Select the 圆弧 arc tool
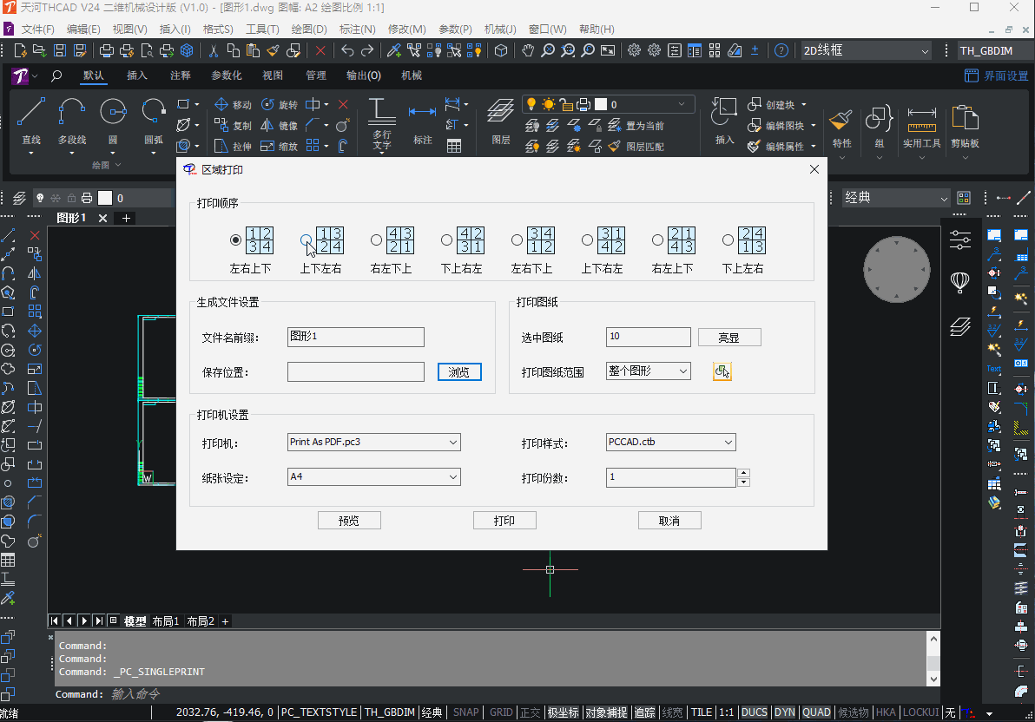1035x722 pixels. (x=153, y=122)
